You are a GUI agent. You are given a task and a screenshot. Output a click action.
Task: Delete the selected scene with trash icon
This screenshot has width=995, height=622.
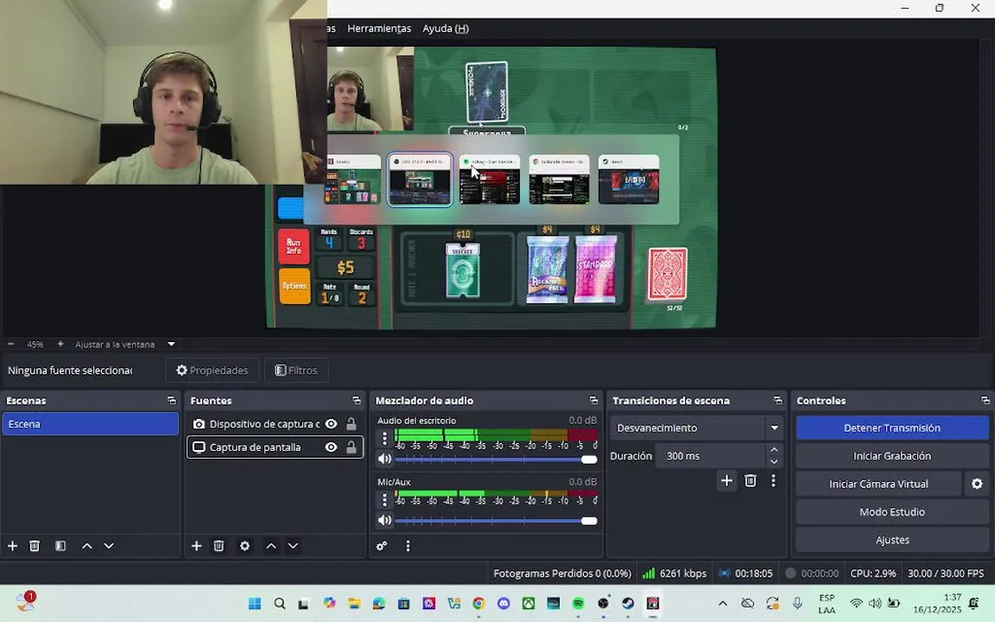coord(35,546)
